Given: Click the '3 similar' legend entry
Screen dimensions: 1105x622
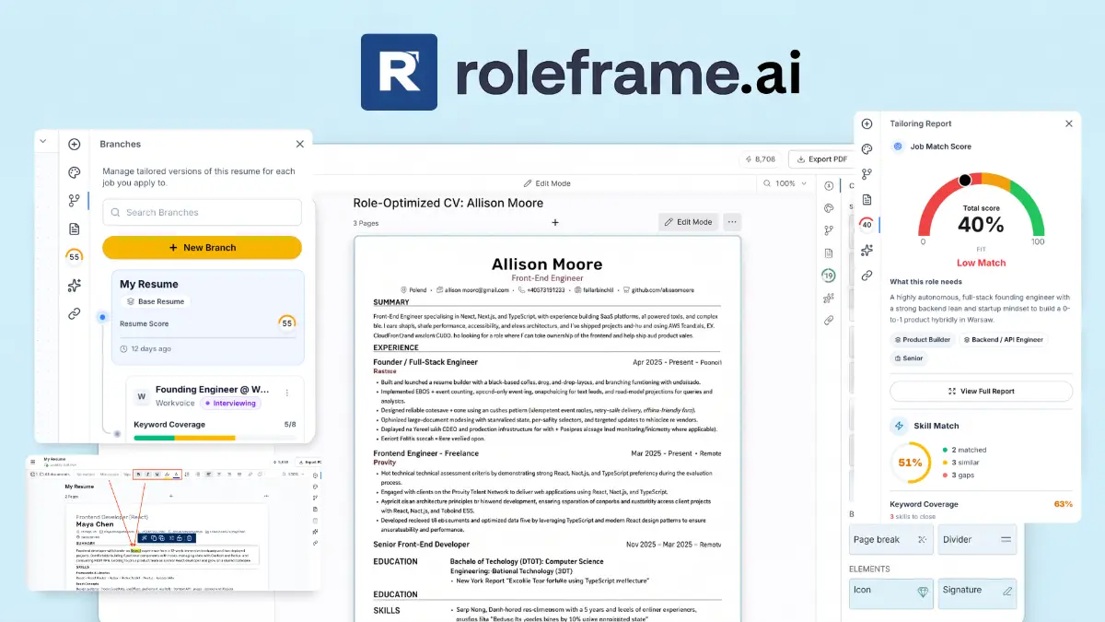Looking at the screenshot, I should click(x=961, y=462).
